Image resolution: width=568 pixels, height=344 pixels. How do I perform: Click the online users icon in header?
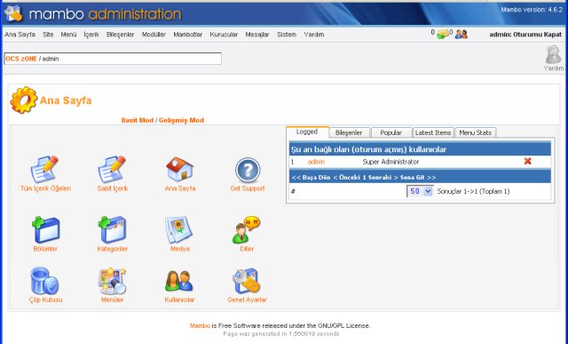pos(461,35)
